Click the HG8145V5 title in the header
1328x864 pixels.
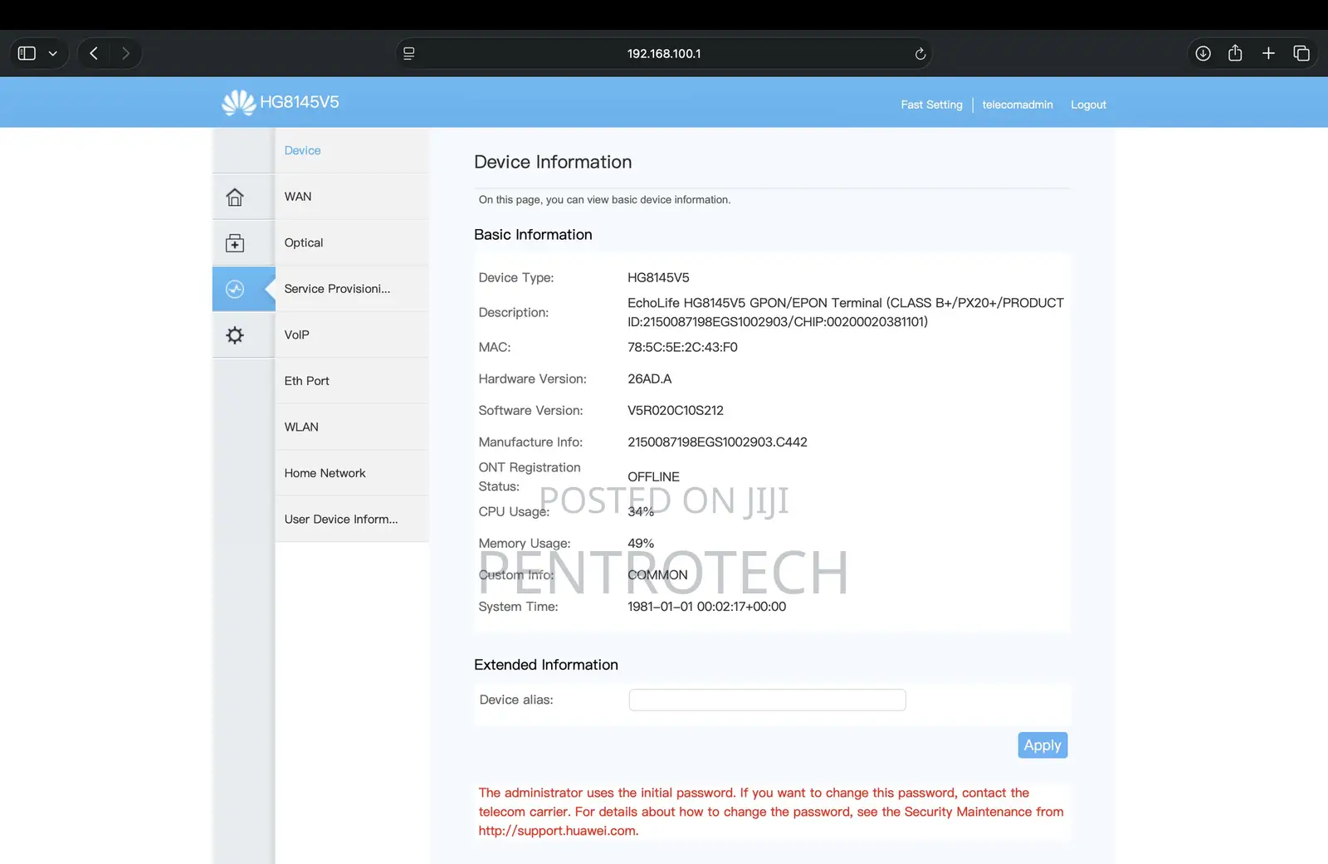tap(300, 102)
